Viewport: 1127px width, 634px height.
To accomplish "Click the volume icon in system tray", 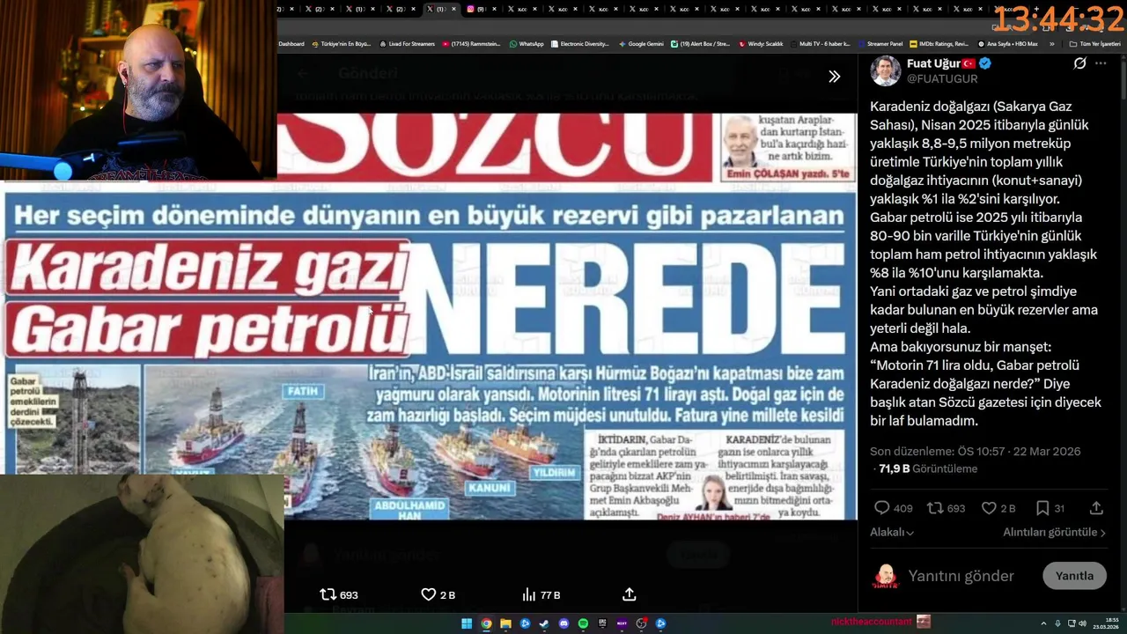I will [x=1082, y=623].
